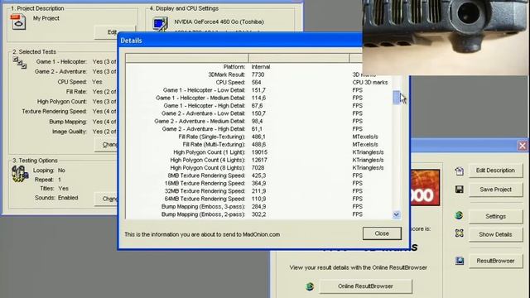Viewport: 530px width, 298px height.
Task: Click the icon beside ResultBrowser button
Action: pyautogui.click(x=460, y=261)
